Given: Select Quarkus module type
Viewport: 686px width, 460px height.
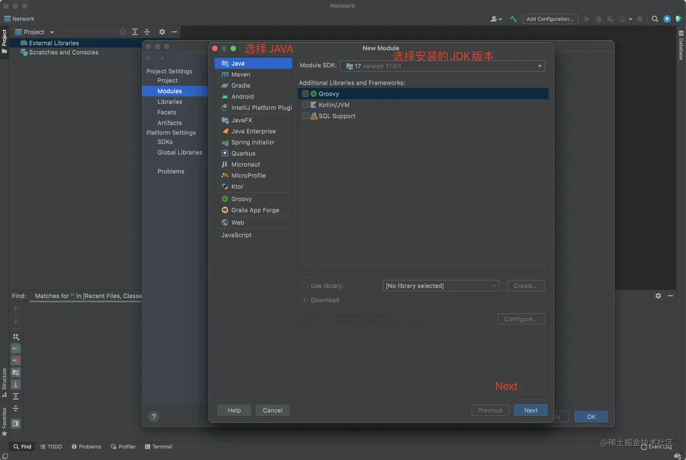Looking at the screenshot, I should [253, 154].
